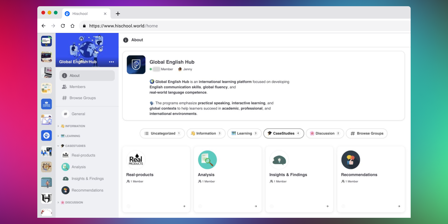The width and height of the screenshot is (448, 224).
Task: Click the Analysis magnifier icon on card
Action: coord(208,160)
